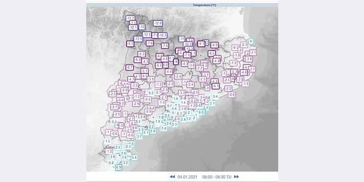Select the 3.2 station label
Viewport: 364px width, 182px height.
pos(125,163)
